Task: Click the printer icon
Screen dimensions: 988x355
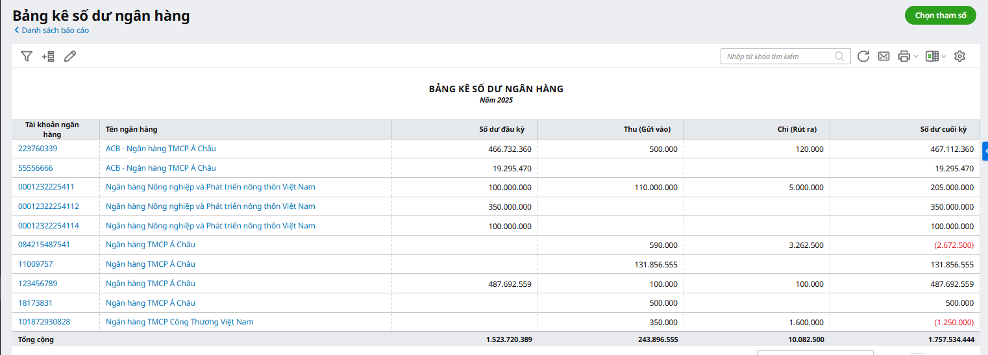Action: [904, 56]
